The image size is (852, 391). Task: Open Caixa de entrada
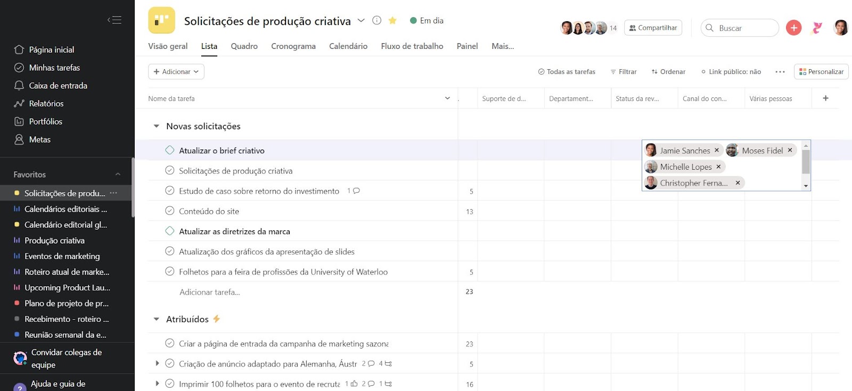58,86
